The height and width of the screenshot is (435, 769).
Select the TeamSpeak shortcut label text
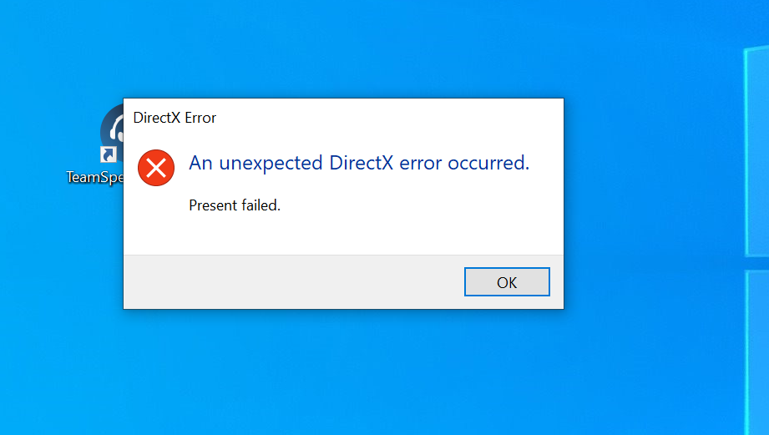point(94,177)
